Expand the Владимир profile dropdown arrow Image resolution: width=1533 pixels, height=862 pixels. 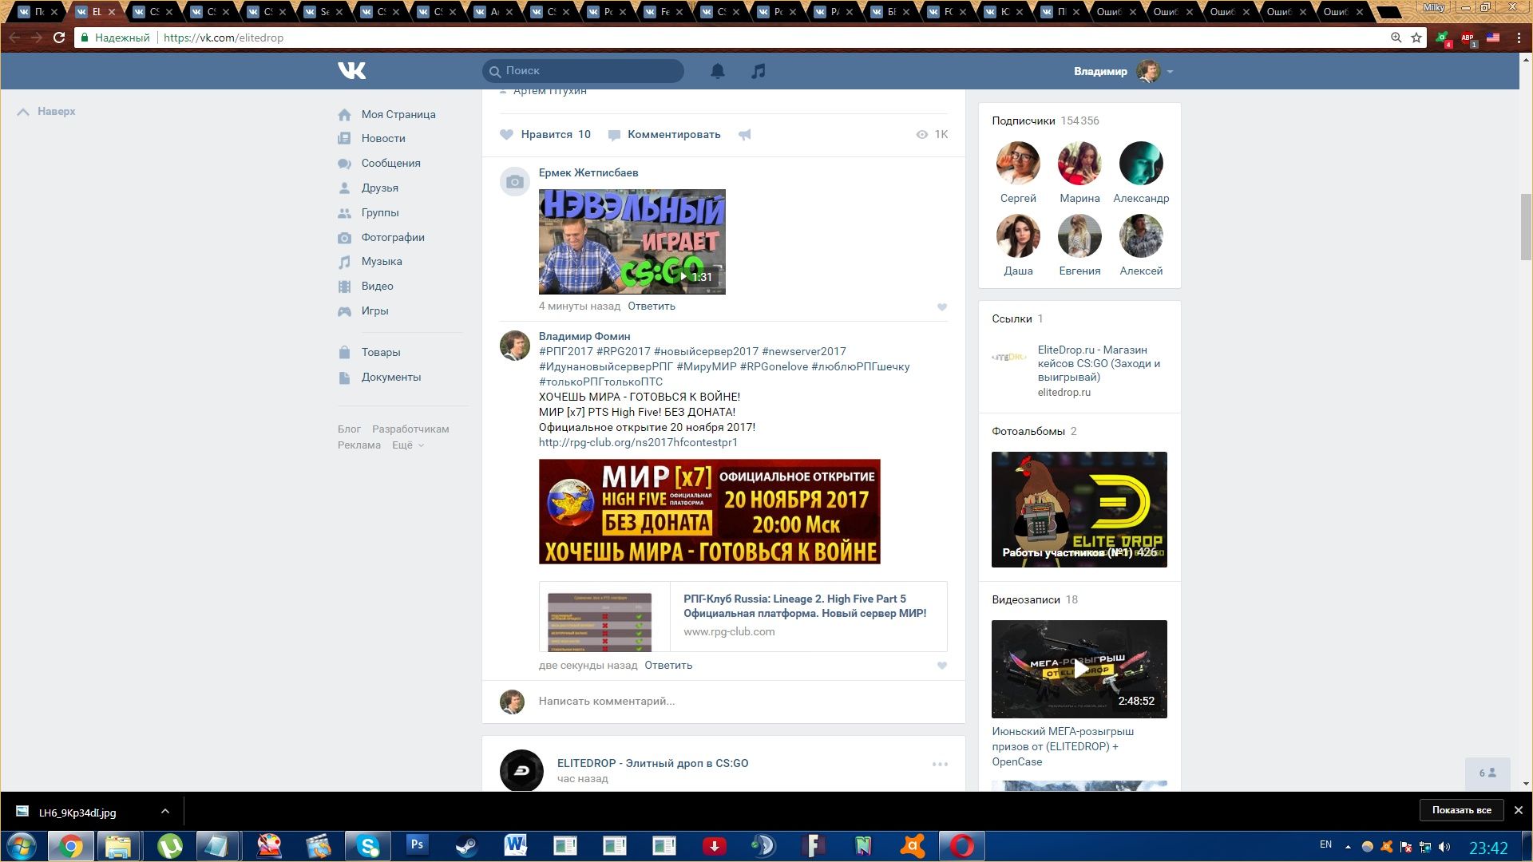pos(1170,72)
